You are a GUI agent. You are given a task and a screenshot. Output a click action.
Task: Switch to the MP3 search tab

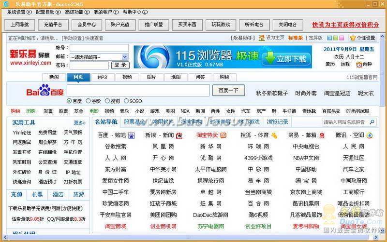103,77
